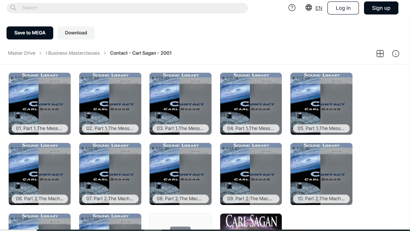Go to I Business Masterclasses breadcrumb
This screenshot has height=231, width=410.
[x=73, y=53]
